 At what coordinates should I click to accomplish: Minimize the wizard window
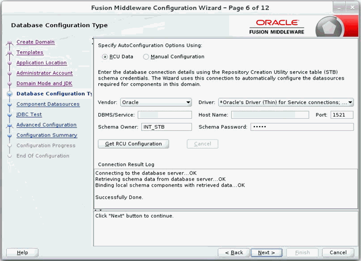pos(340,8)
